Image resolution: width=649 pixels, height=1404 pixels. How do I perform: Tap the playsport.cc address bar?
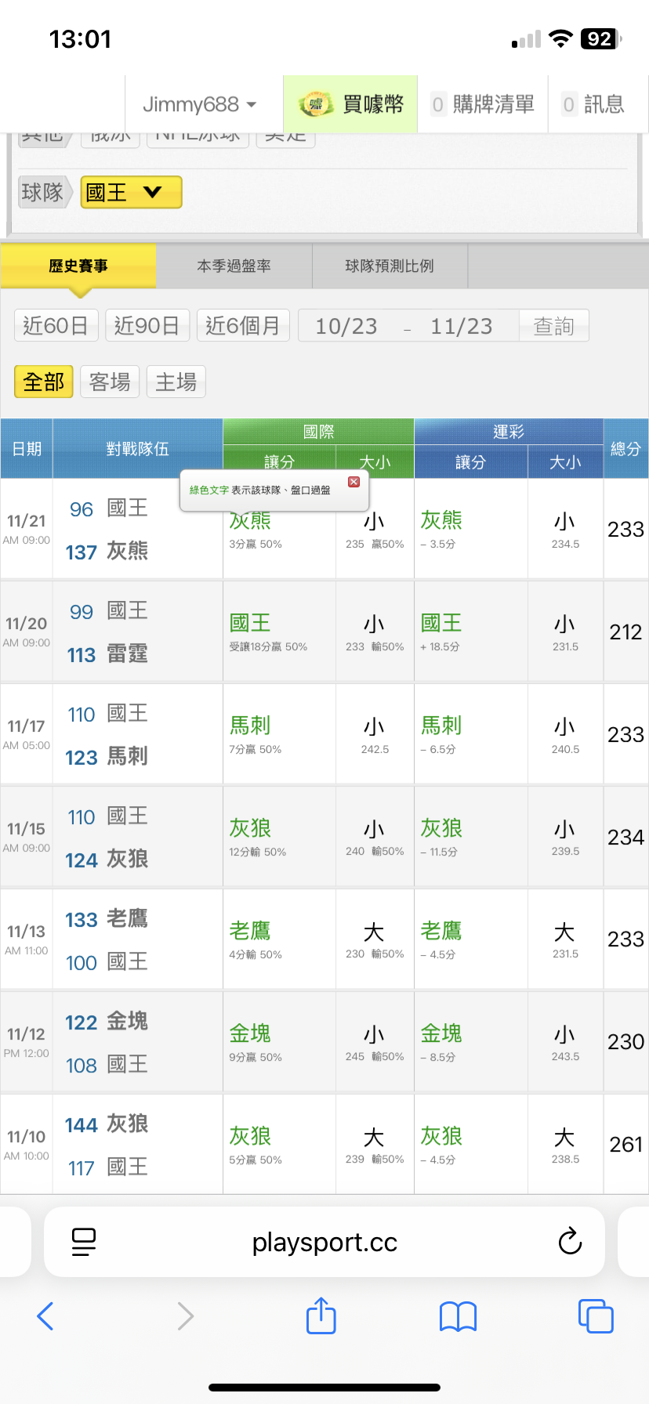pyautogui.click(x=324, y=1241)
